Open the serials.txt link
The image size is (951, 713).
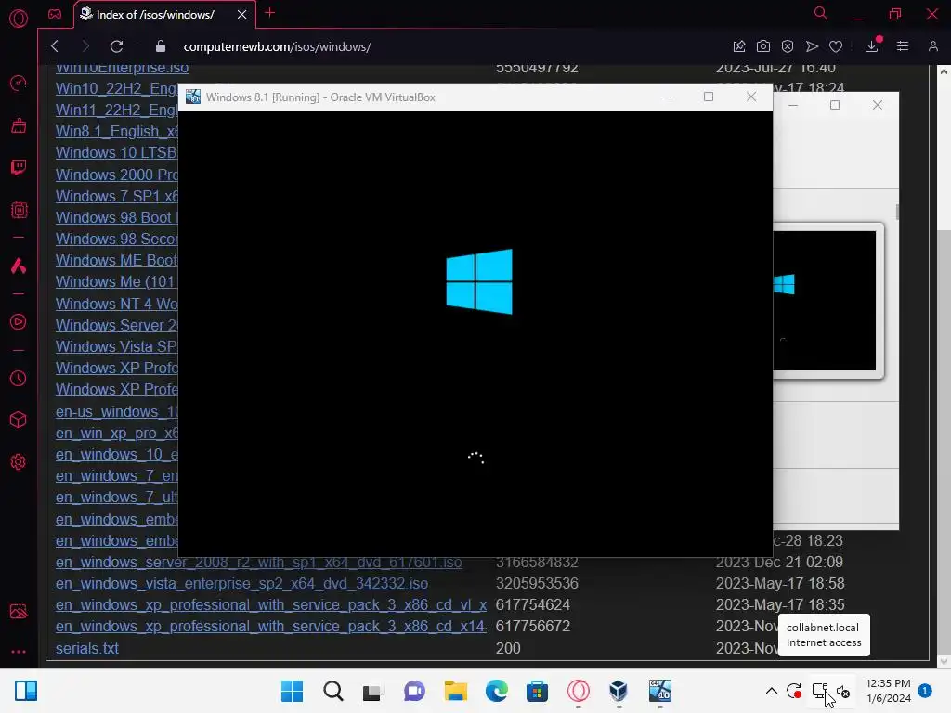coord(86,648)
